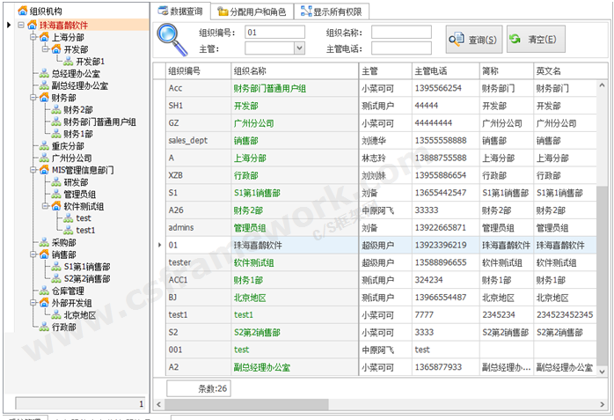Click house icon next to 销售部 tree node
This screenshot has height=420, width=614.
point(44,254)
